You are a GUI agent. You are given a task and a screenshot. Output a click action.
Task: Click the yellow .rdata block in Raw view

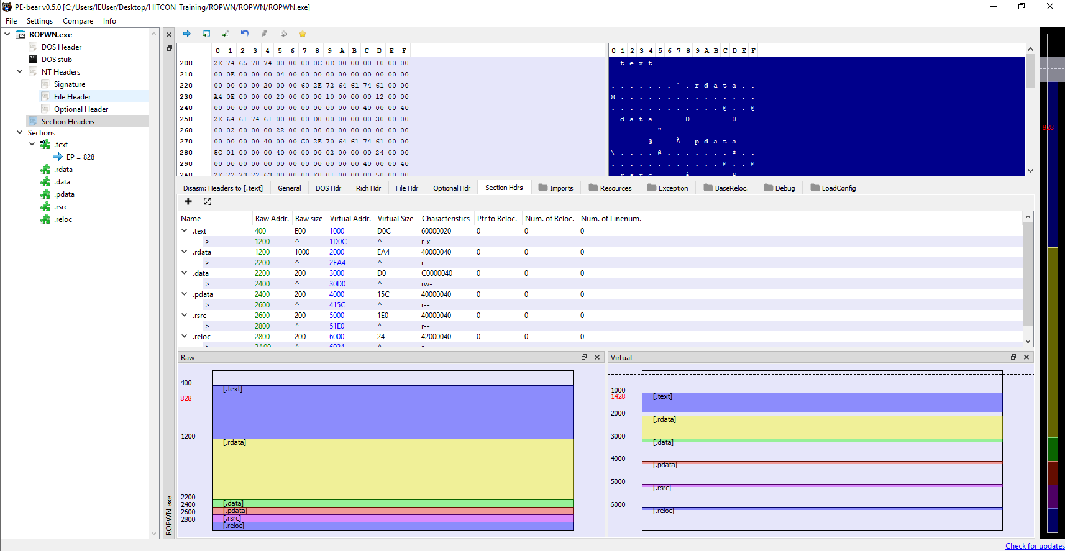click(x=393, y=469)
